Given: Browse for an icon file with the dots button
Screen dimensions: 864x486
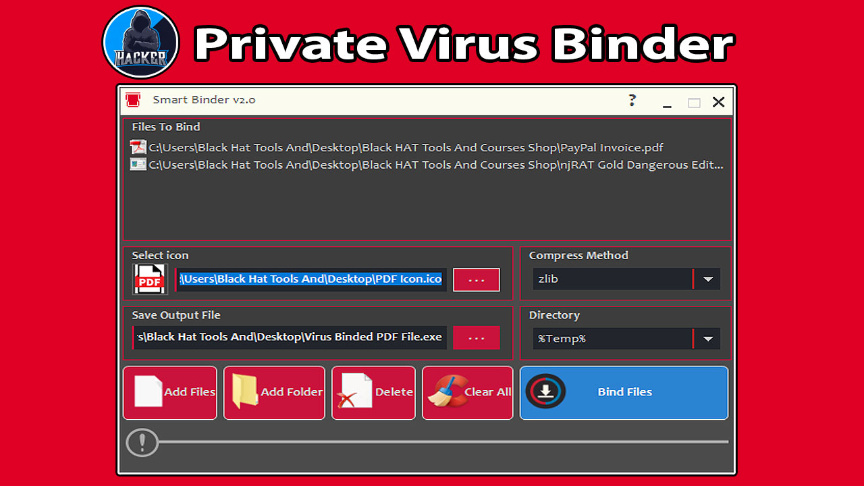Looking at the screenshot, I should tap(477, 279).
